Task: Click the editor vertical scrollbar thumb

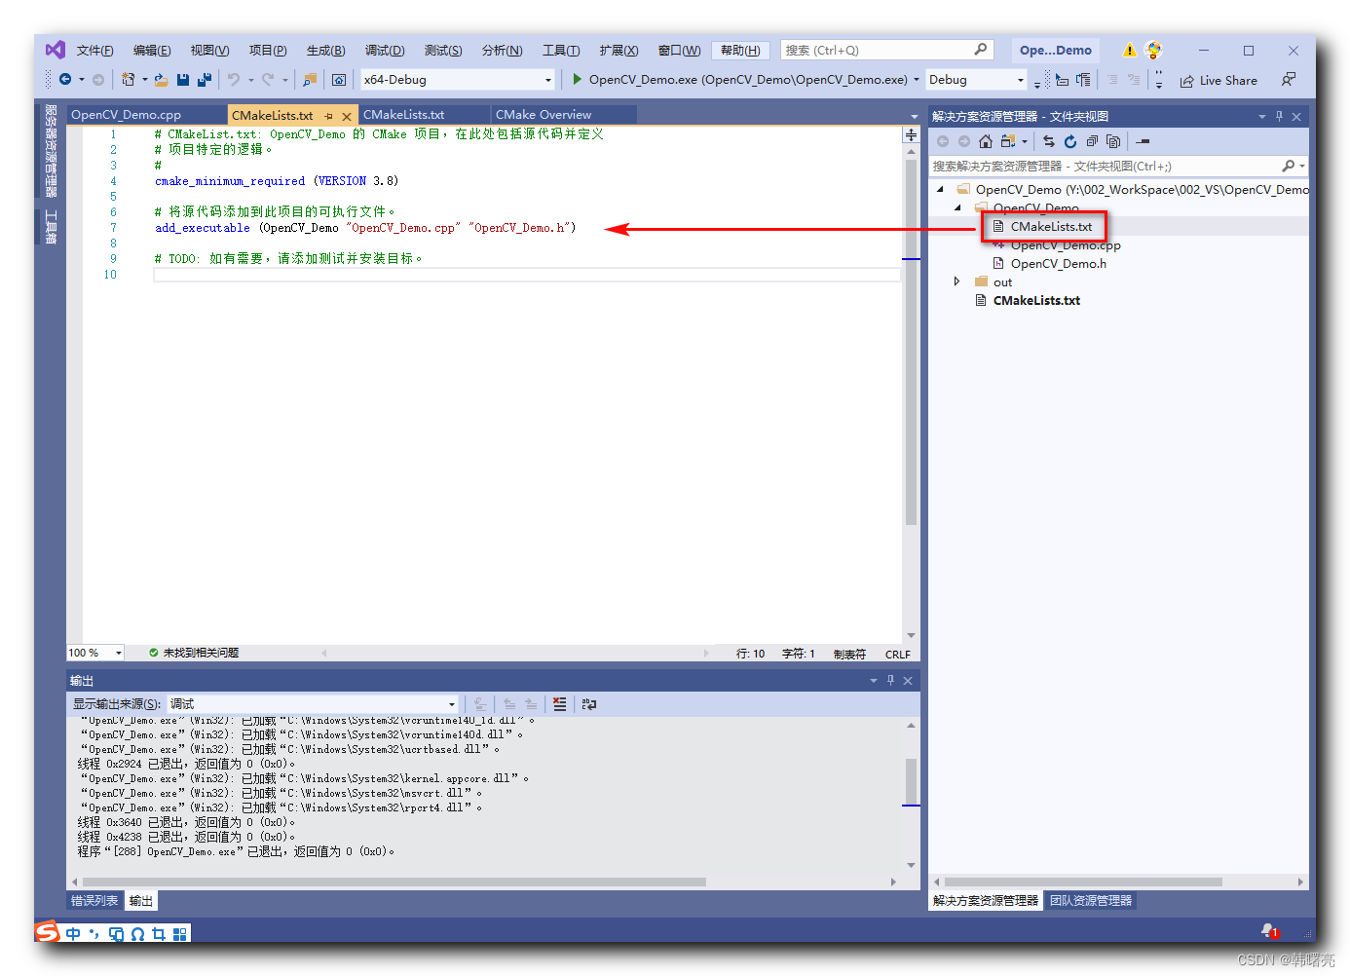Action: click(911, 342)
